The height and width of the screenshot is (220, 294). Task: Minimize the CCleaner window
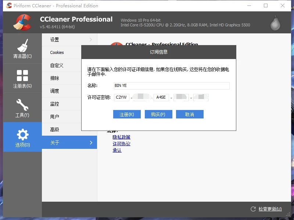(249, 5)
